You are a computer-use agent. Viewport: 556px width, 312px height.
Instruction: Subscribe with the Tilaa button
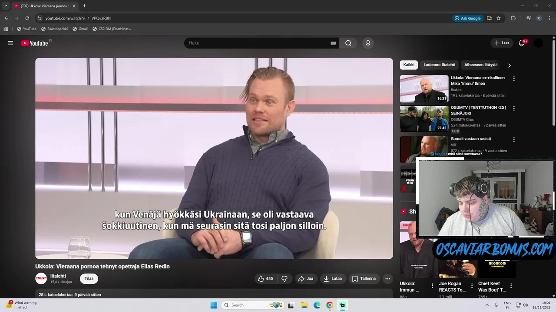pyautogui.click(x=89, y=279)
